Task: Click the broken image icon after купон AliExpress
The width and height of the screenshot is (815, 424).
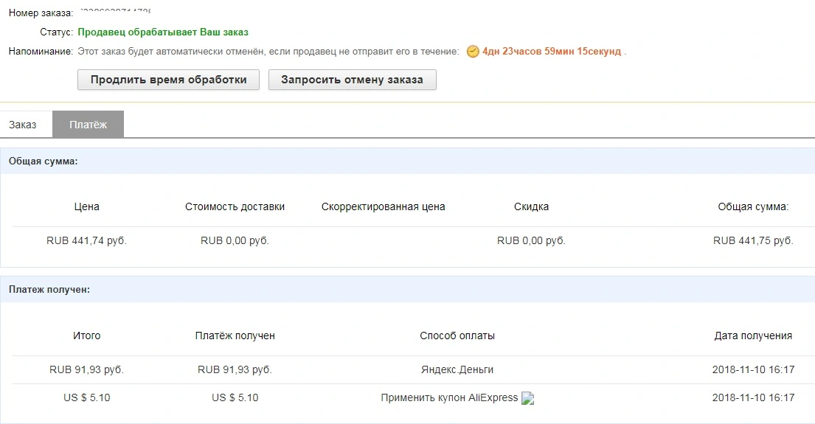Action: (527, 398)
